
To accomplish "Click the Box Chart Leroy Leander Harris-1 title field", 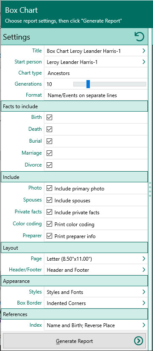I will (x=96, y=51).
